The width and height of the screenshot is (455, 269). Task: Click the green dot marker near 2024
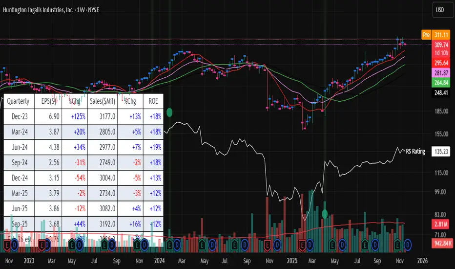[170, 112]
